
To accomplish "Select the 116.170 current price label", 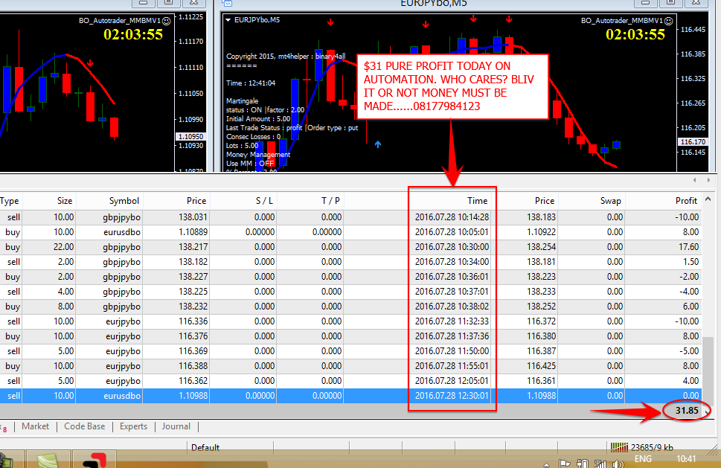I will point(693,142).
